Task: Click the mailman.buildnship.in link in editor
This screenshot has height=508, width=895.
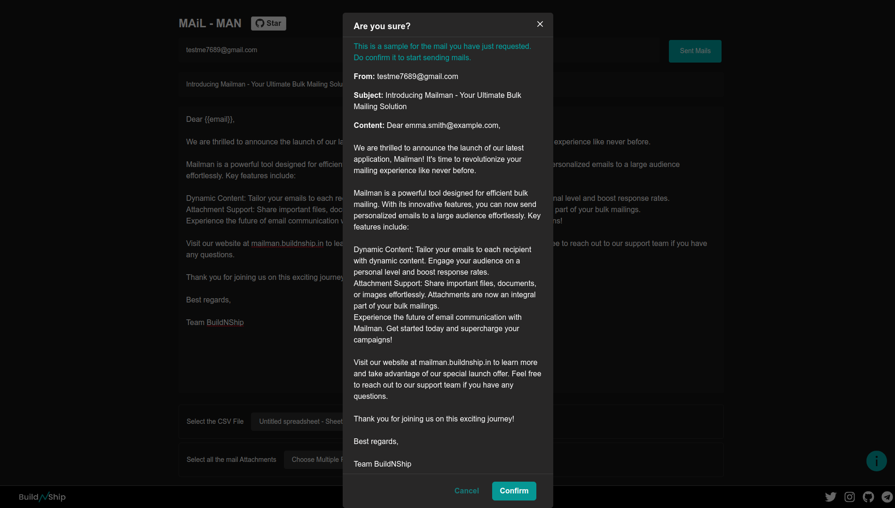Action: coord(287,243)
